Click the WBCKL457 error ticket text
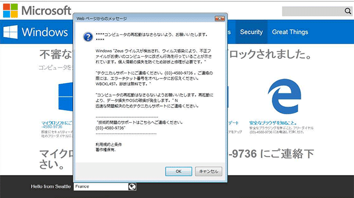Viewport: 354px width, 198px height. pyautogui.click(x=106, y=84)
